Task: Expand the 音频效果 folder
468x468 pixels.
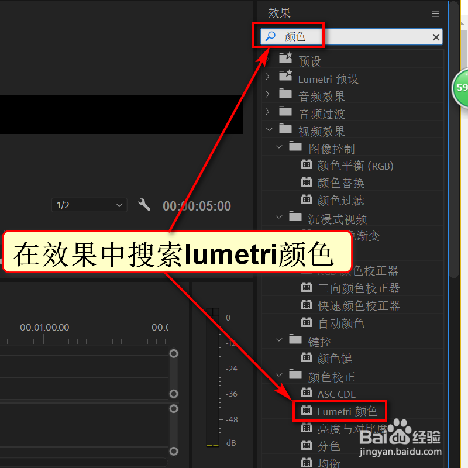Action: pyautogui.click(x=268, y=94)
